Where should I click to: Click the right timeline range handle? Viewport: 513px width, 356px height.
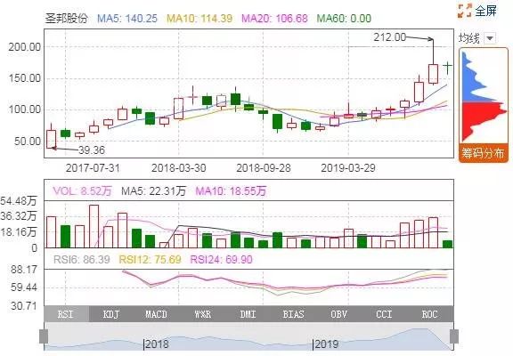tap(454, 336)
